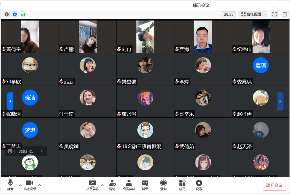The width and height of the screenshot is (290, 194).
Task: Click the 说点什么 message input field
Action: 27,151
